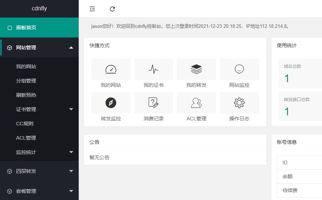Click the 转发监控 compass icon
322x200 pixels.
111,103
